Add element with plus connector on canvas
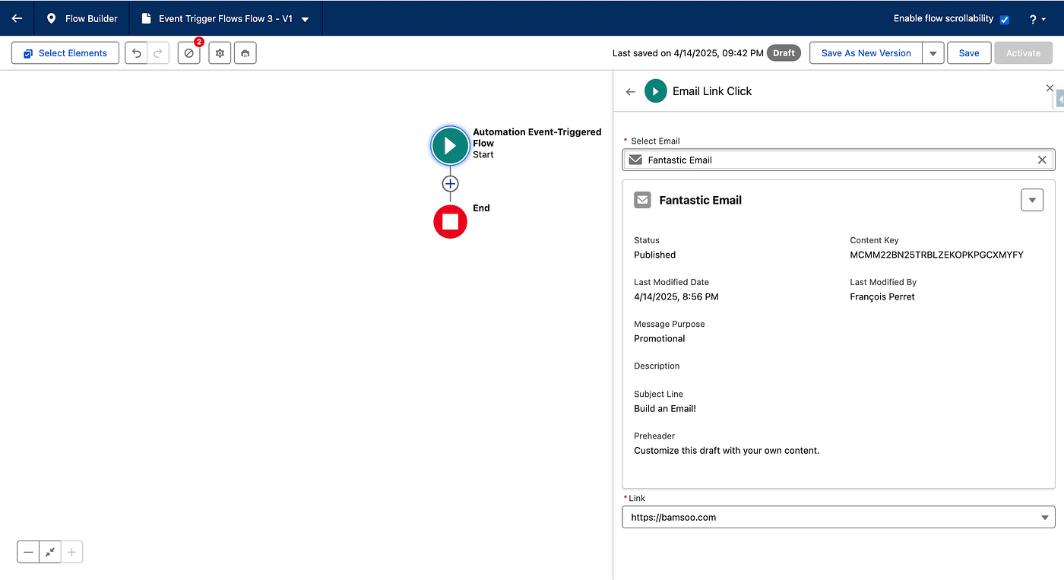This screenshot has height=580, width=1064. [450, 184]
